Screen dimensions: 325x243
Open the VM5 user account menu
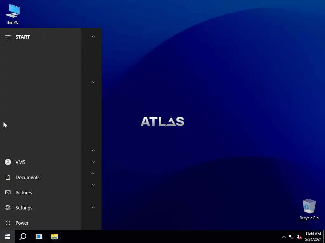pos(41,162)
